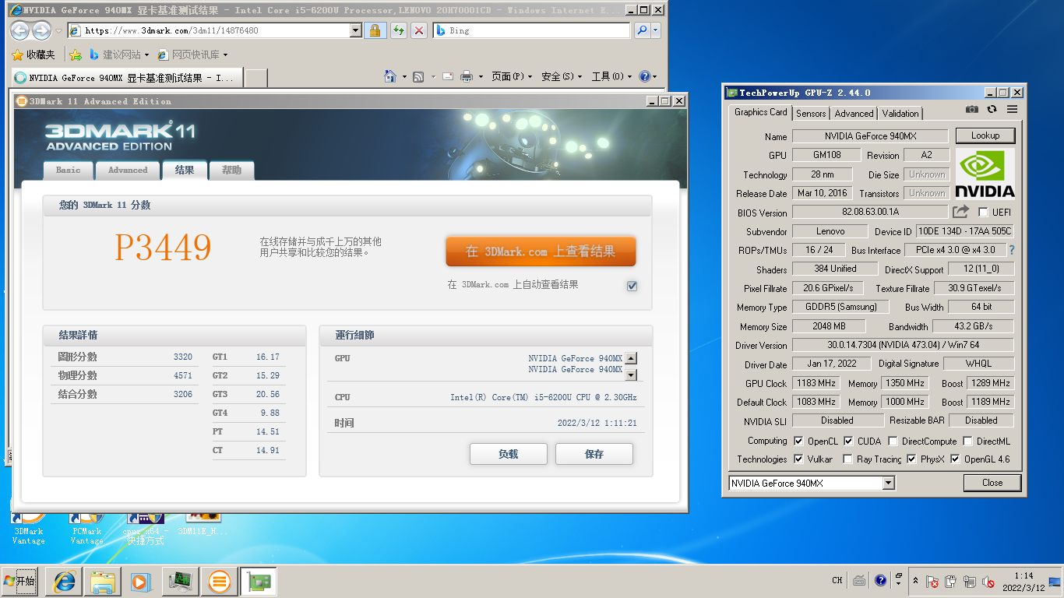The height and width of the screenshot is (598, 1064).
Task: Toggle the Ray Tracing checkbox
Action: pyautogui.click(x=847, y=459)
